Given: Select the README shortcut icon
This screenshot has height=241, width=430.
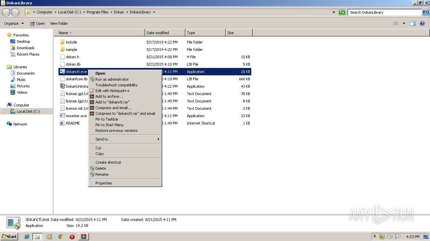Looking at the screenshot, I should point(62,123).
